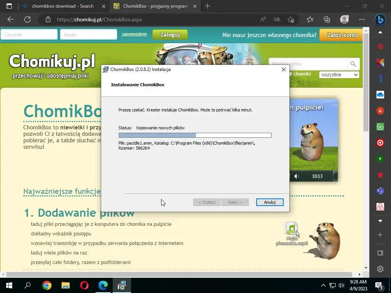Open green checkmark icon in sidebar
This screenshot has height=293, width=391.
point(380,127)
